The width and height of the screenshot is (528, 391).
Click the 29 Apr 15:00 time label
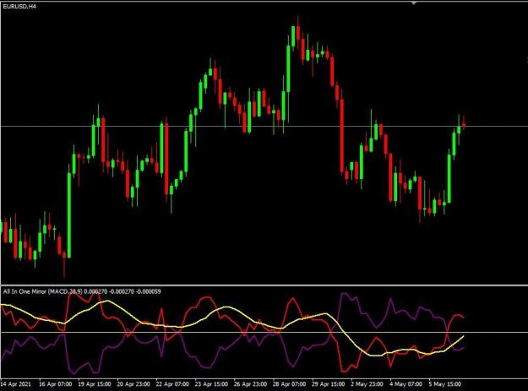tap(329, 384)
